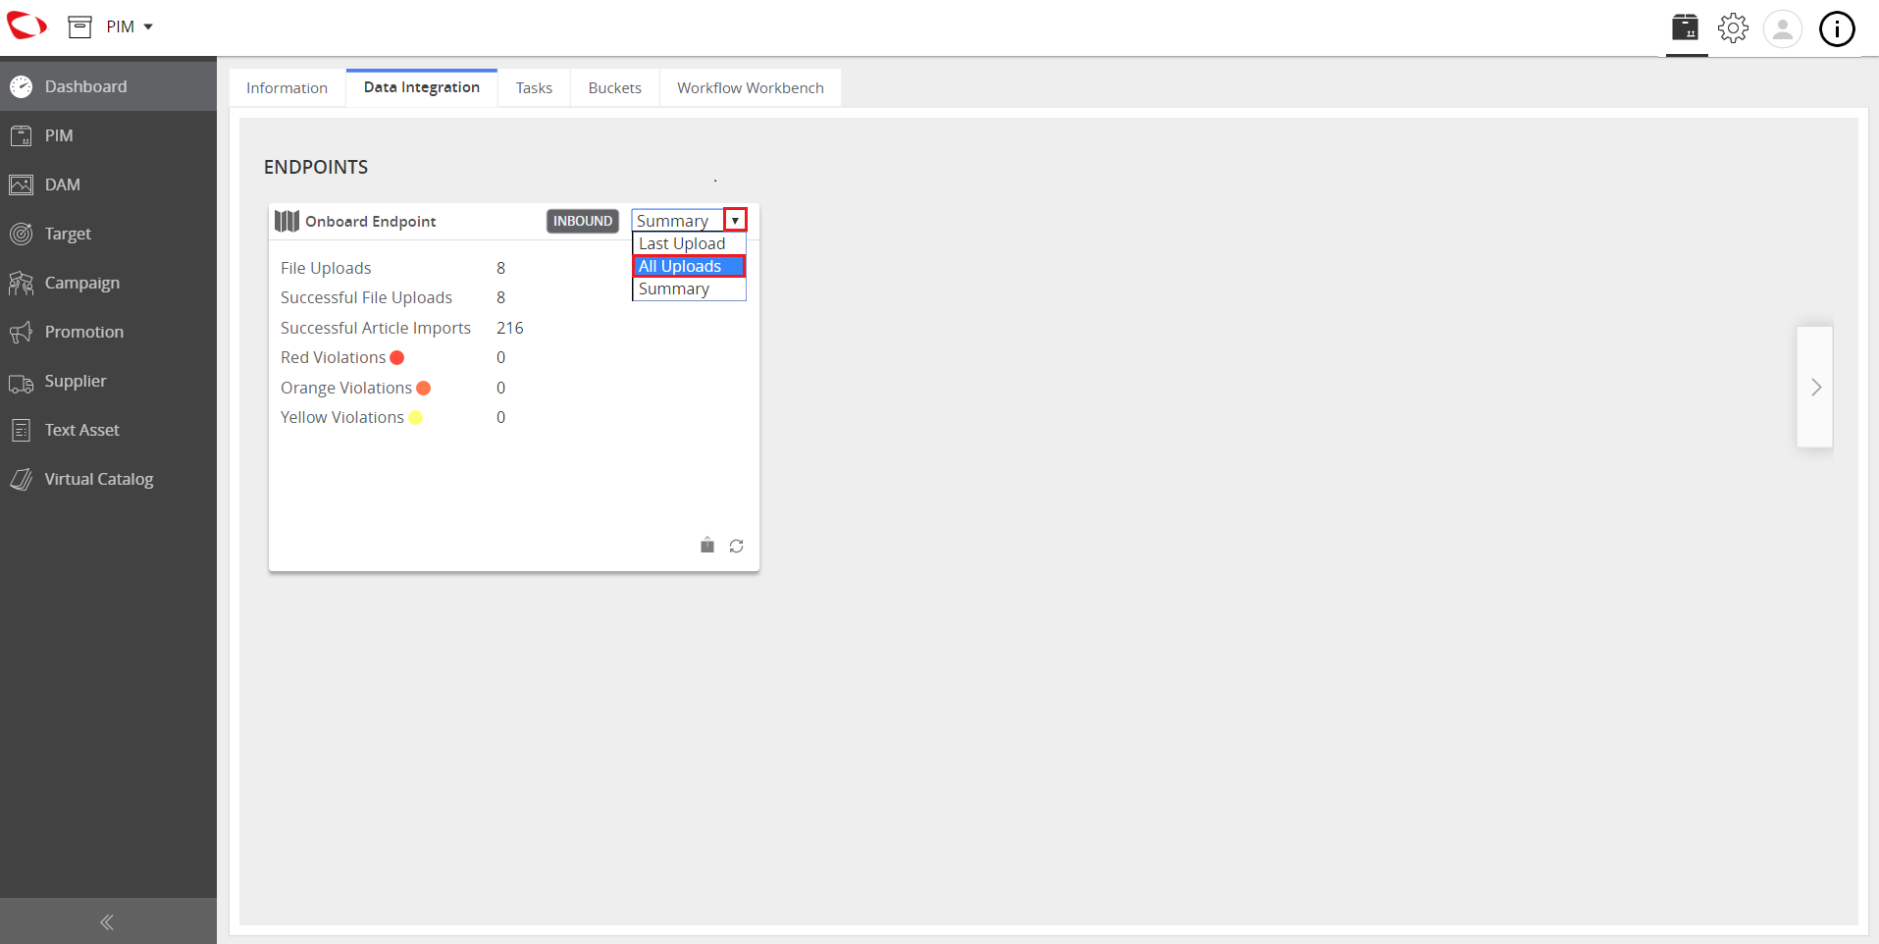Viewport: 1879px width, 944px height.
Task: Open the Supplier sidebar section
Action: 108,381
